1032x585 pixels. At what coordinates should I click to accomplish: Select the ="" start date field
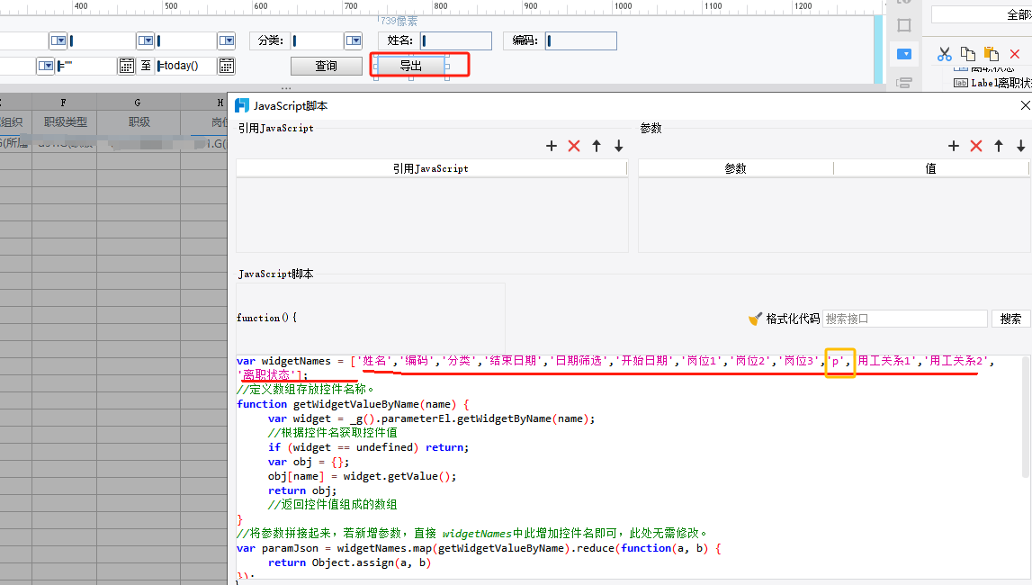86,66
